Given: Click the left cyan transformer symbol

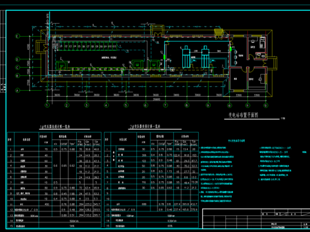Looking at the screenshot, I should tap(186, 57).
